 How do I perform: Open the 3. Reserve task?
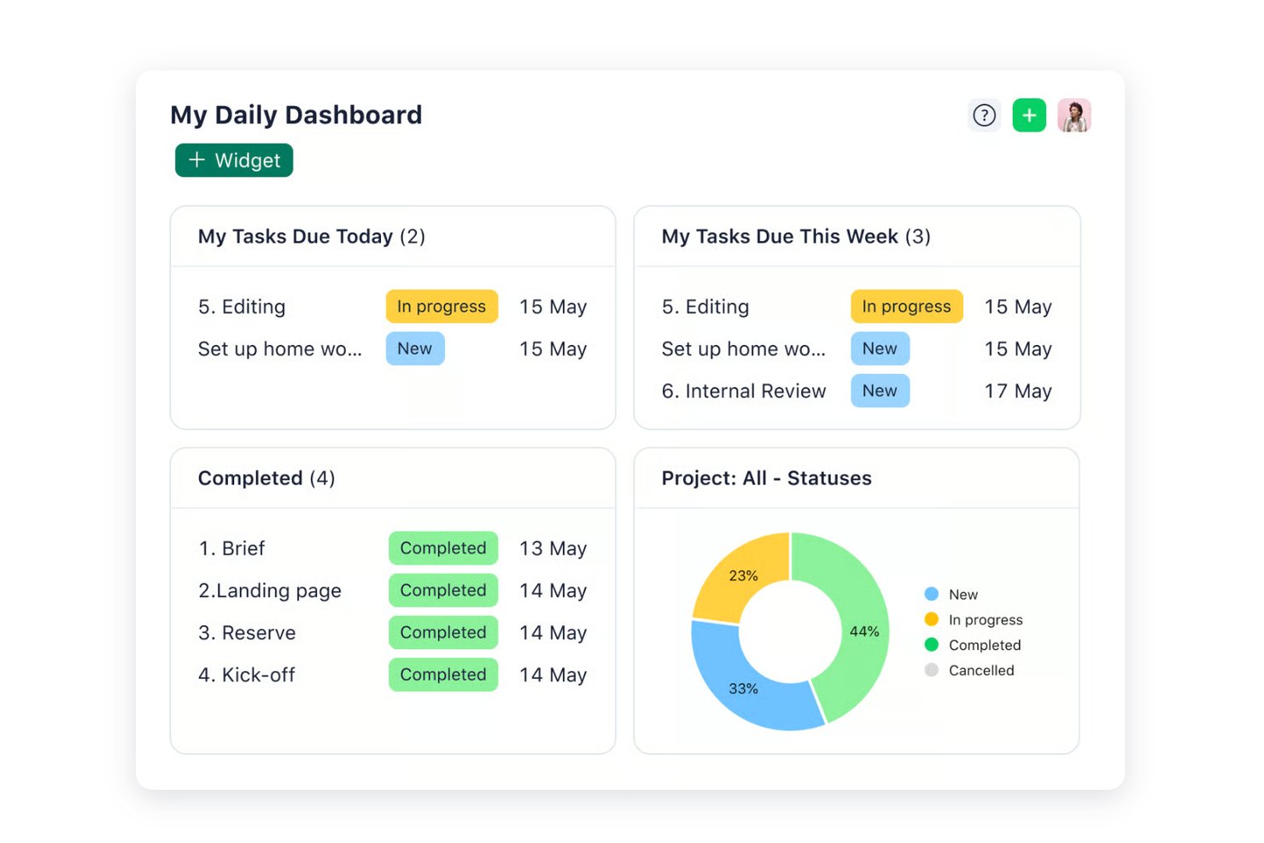[247, 633]
